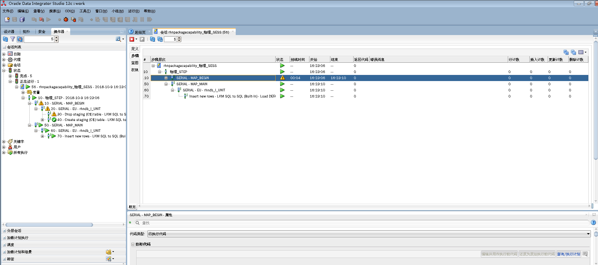Open the Select Columns table icon

pyautogui.click(x=581, y=52)
